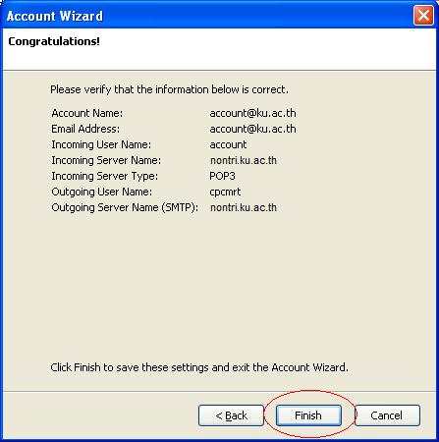Click the SMTP server value nontri.ku.ac.th
The height and width of the screenshot is (442, 439).
244,207
